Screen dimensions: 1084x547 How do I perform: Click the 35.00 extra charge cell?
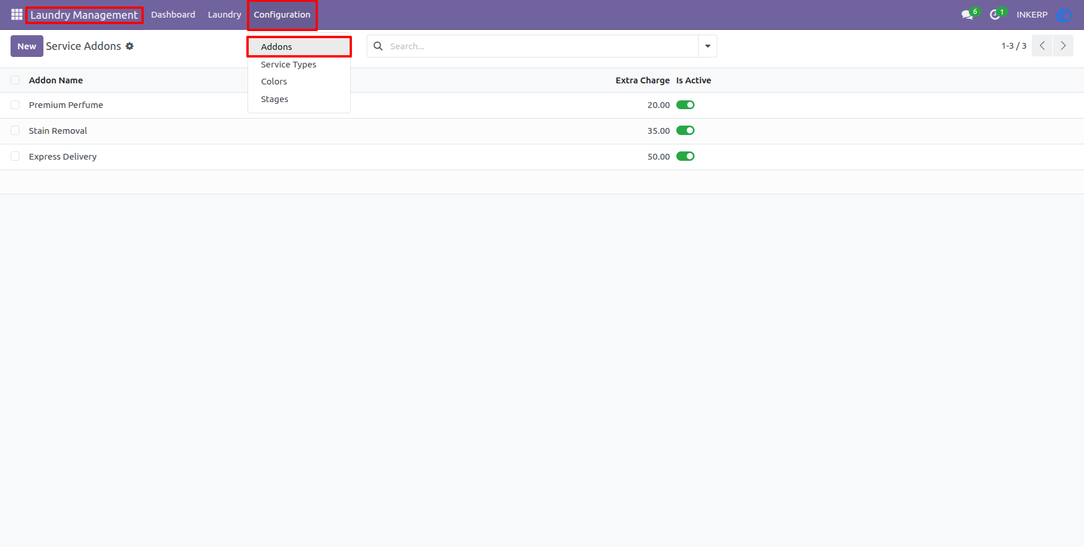[658, 131]
